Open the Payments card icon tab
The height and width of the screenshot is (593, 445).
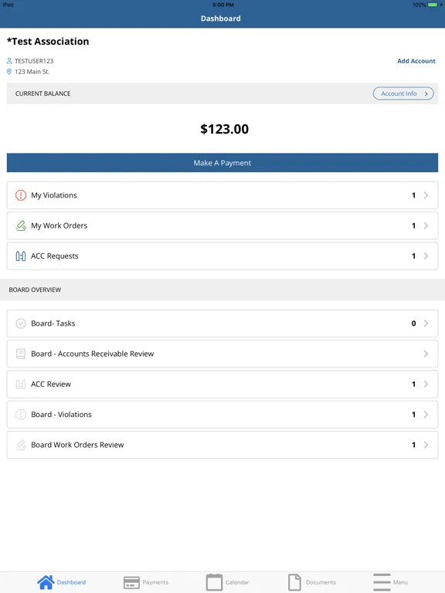point(131,582)
